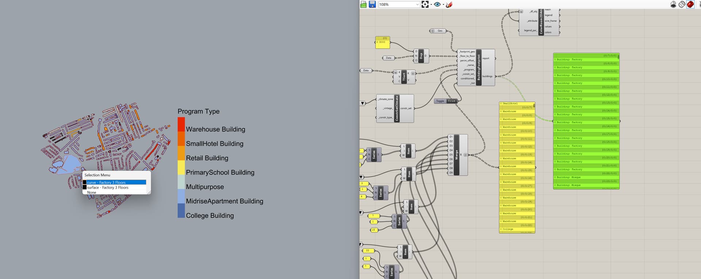
Task: Click the light blue MidriseApartment Building swatch
Action: [x=181, y=196]
